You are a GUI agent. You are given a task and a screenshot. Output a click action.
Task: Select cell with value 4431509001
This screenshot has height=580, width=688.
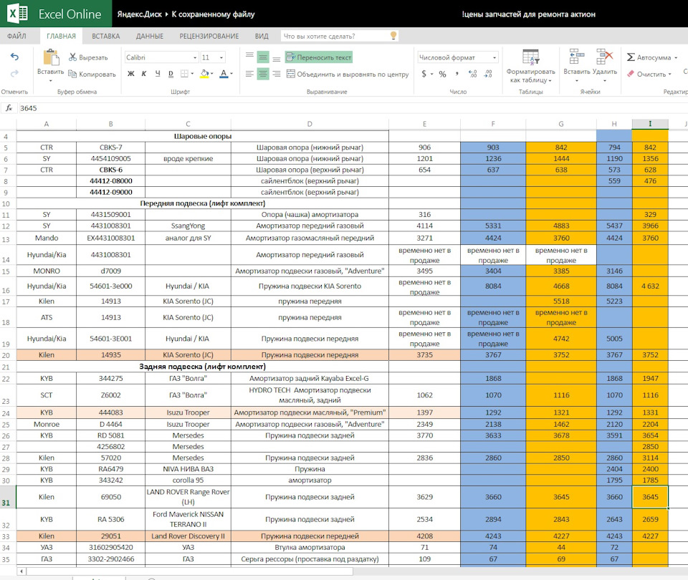click(110, 214)
